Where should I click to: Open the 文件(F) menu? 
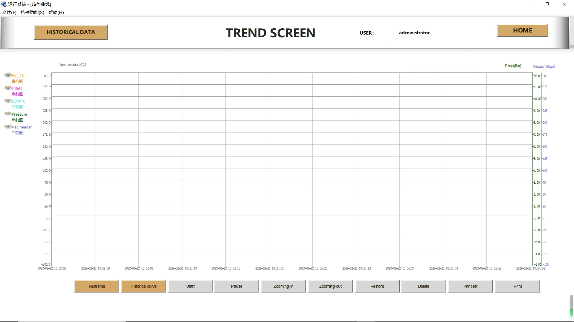(9, 12)
